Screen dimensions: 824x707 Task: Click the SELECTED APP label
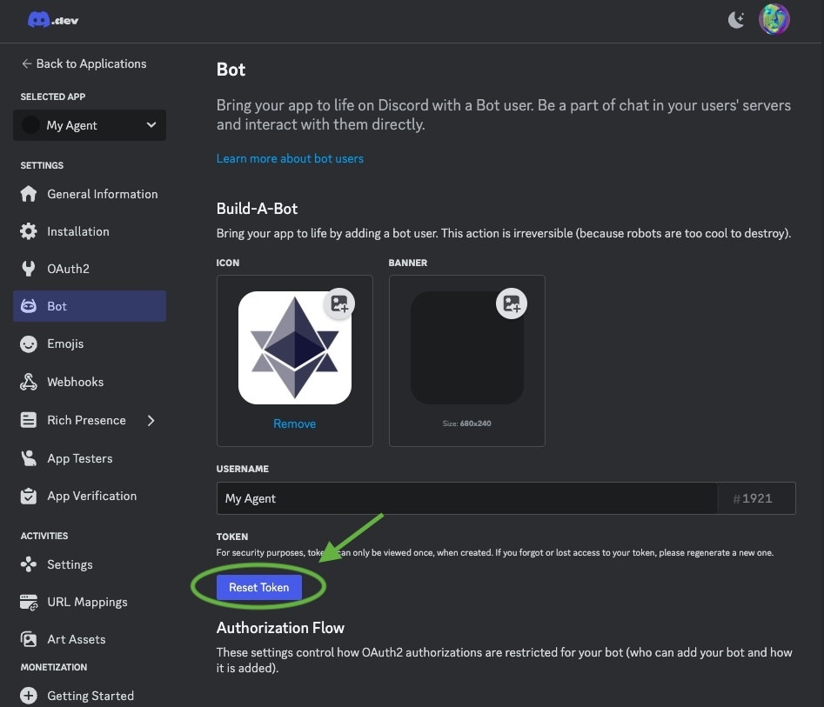(x=53, y=97)
